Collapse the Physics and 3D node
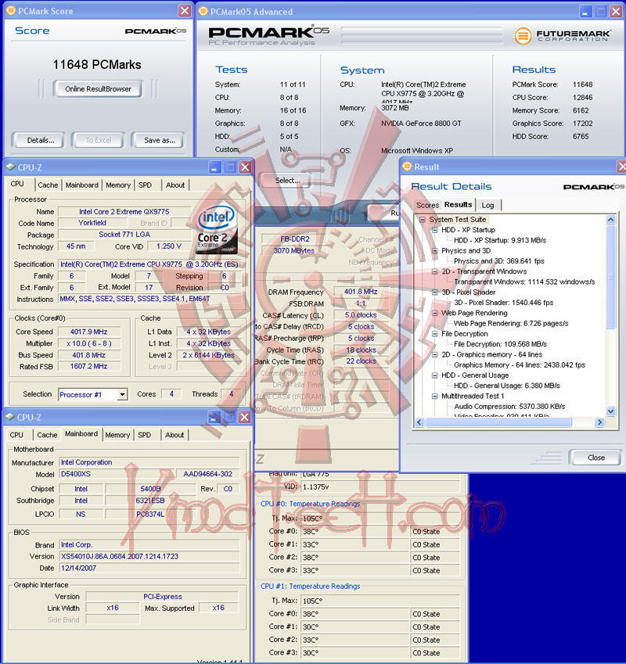 [x=434, y=251]
